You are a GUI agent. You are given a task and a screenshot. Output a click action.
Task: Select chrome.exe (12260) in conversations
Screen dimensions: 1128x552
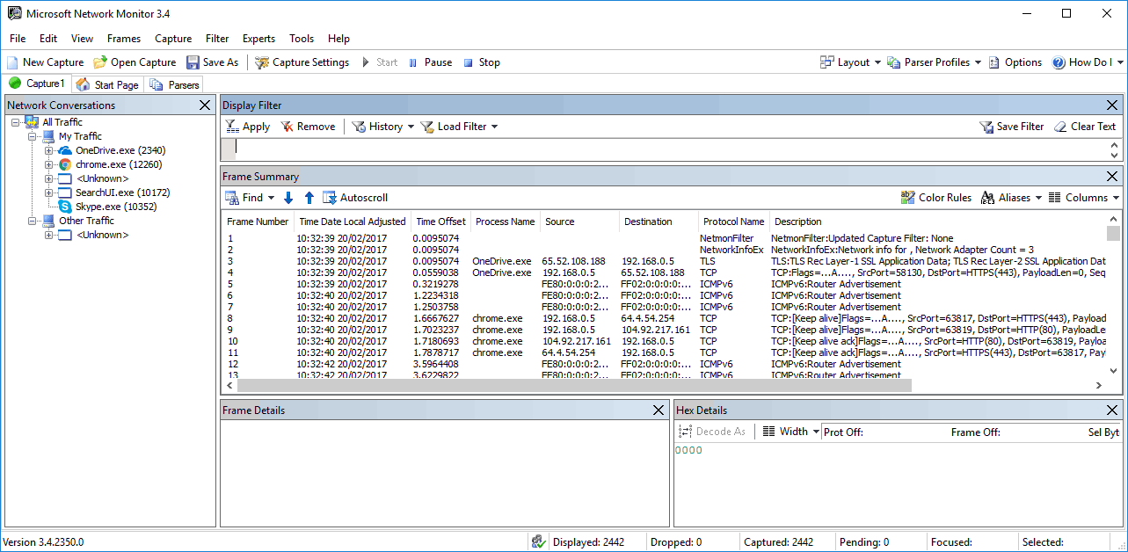[x=119, y=164]
